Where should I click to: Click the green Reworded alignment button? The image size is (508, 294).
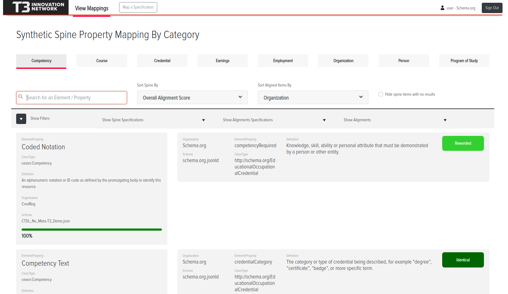[463, 143]
